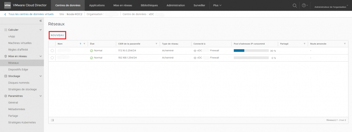Open the Nom column filter icon

(x=84, y=44)
